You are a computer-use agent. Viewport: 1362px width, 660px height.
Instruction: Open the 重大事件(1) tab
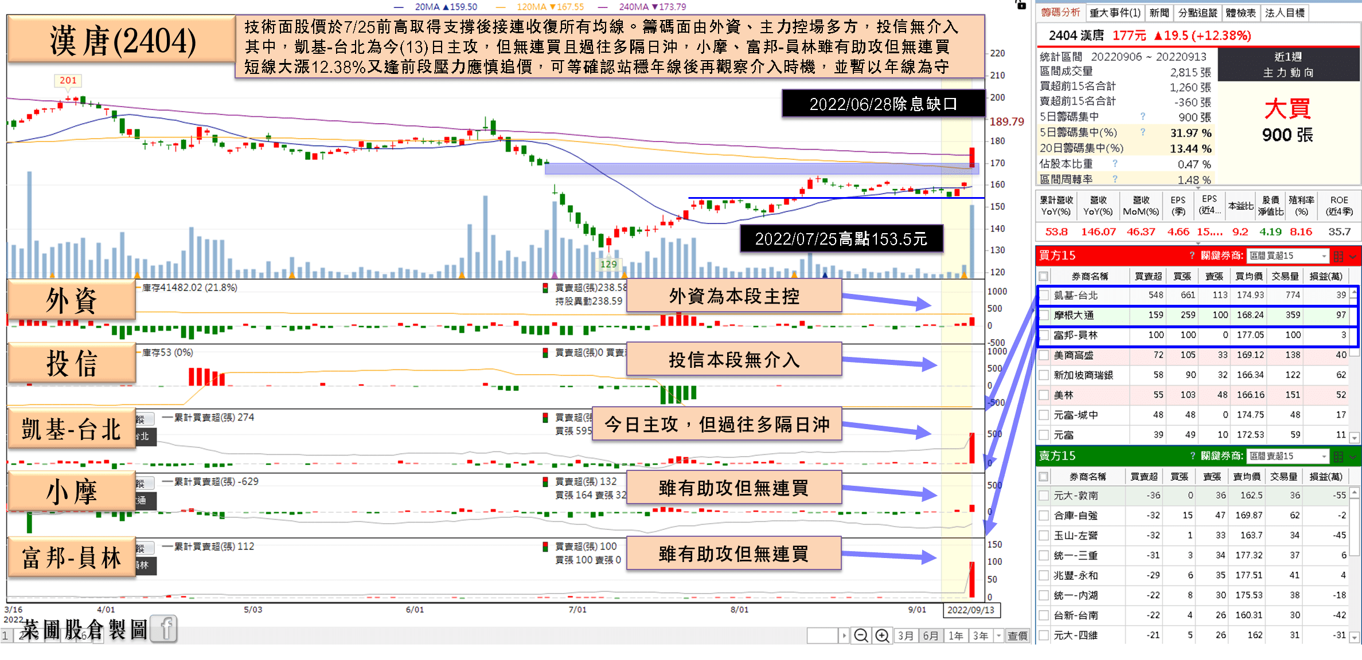tap(1115, 13)
